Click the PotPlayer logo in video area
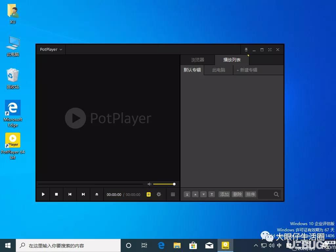 coord(108,118)
